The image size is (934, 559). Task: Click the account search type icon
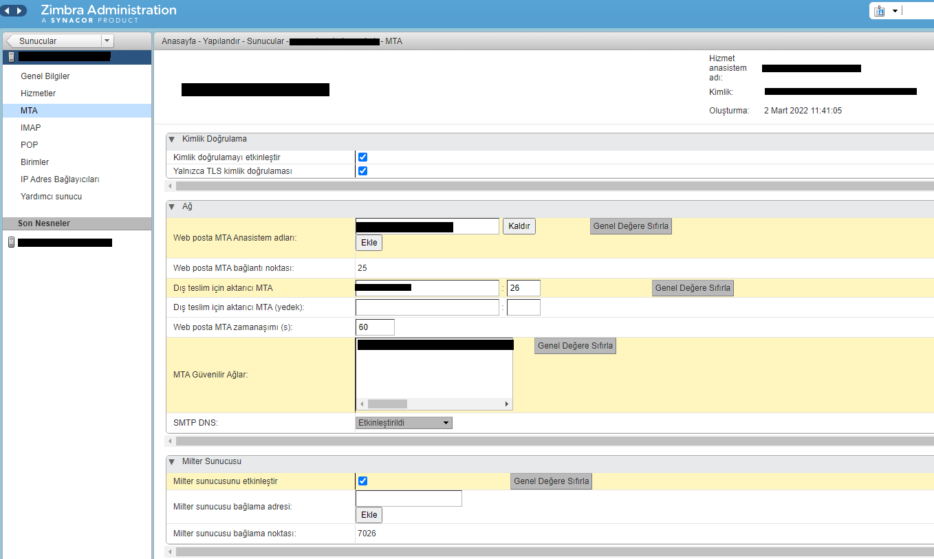[x=879, y=11]
